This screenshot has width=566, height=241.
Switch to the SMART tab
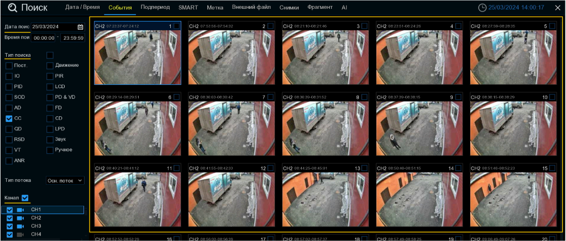[x=188, y=8]
